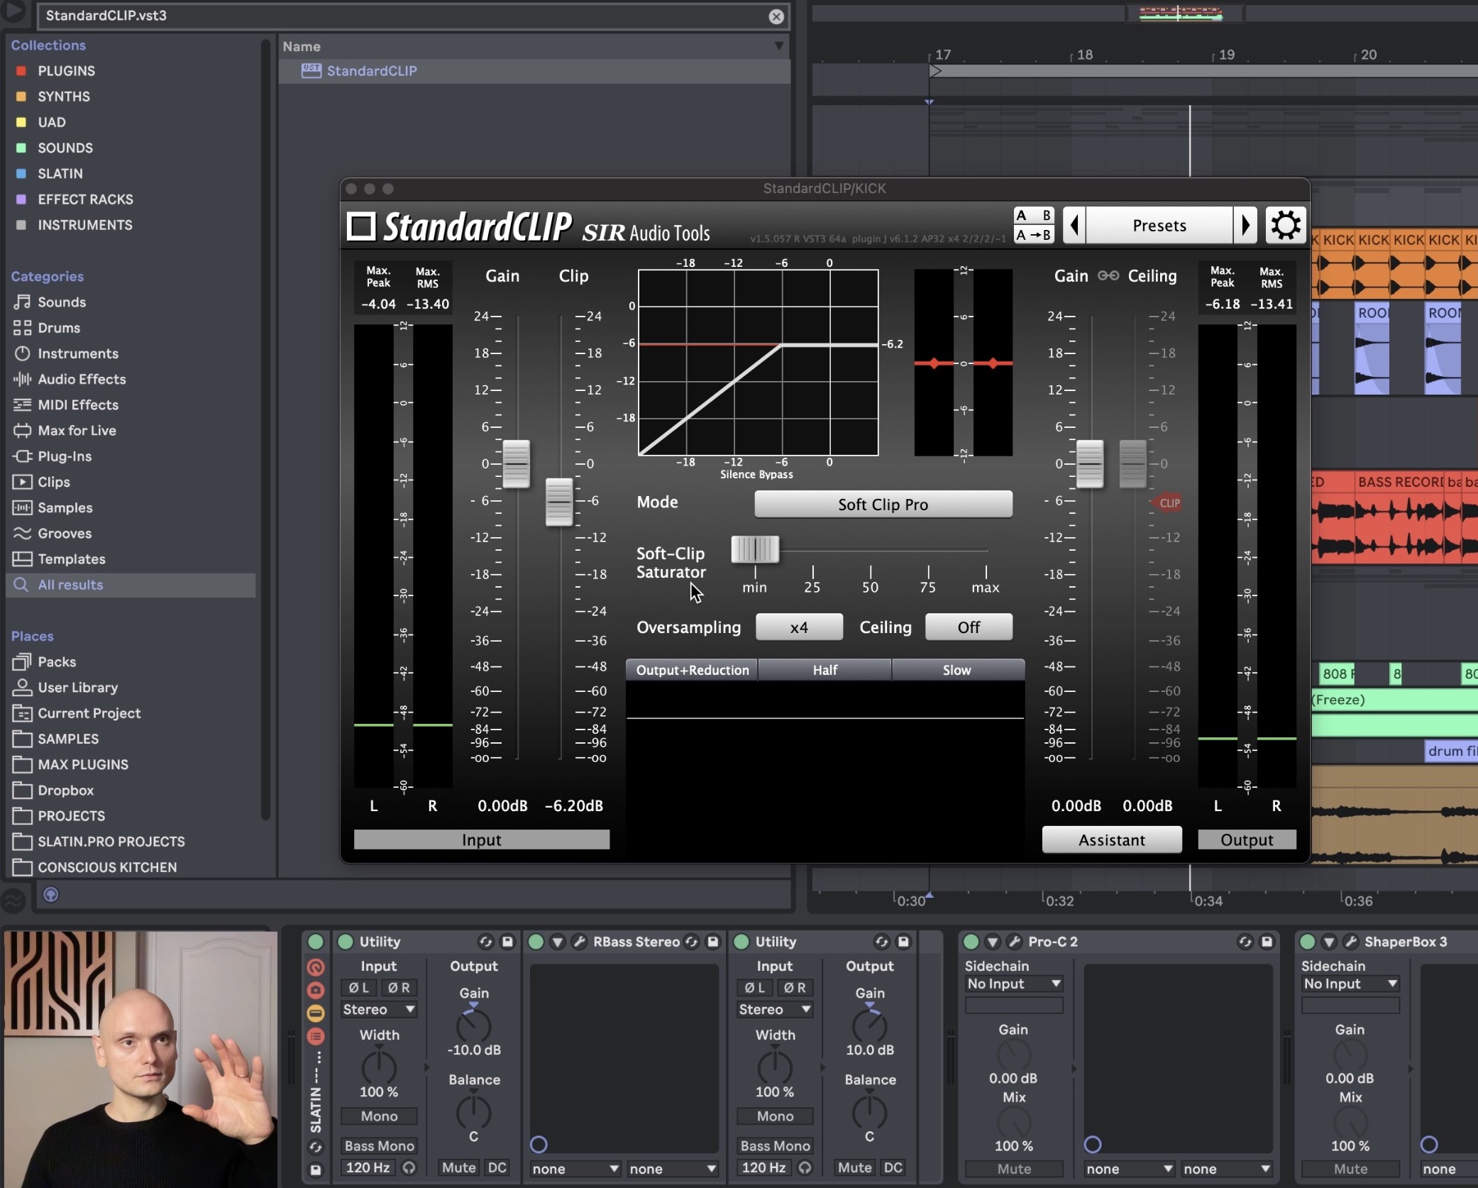Click the rack save icon at bottom
The width and height of the screenshot is (1478, 1188).
[316, 1170]
